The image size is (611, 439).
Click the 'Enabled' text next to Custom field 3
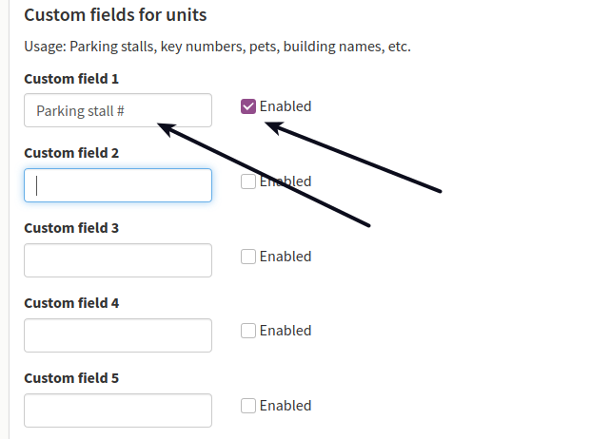point(286,257)
